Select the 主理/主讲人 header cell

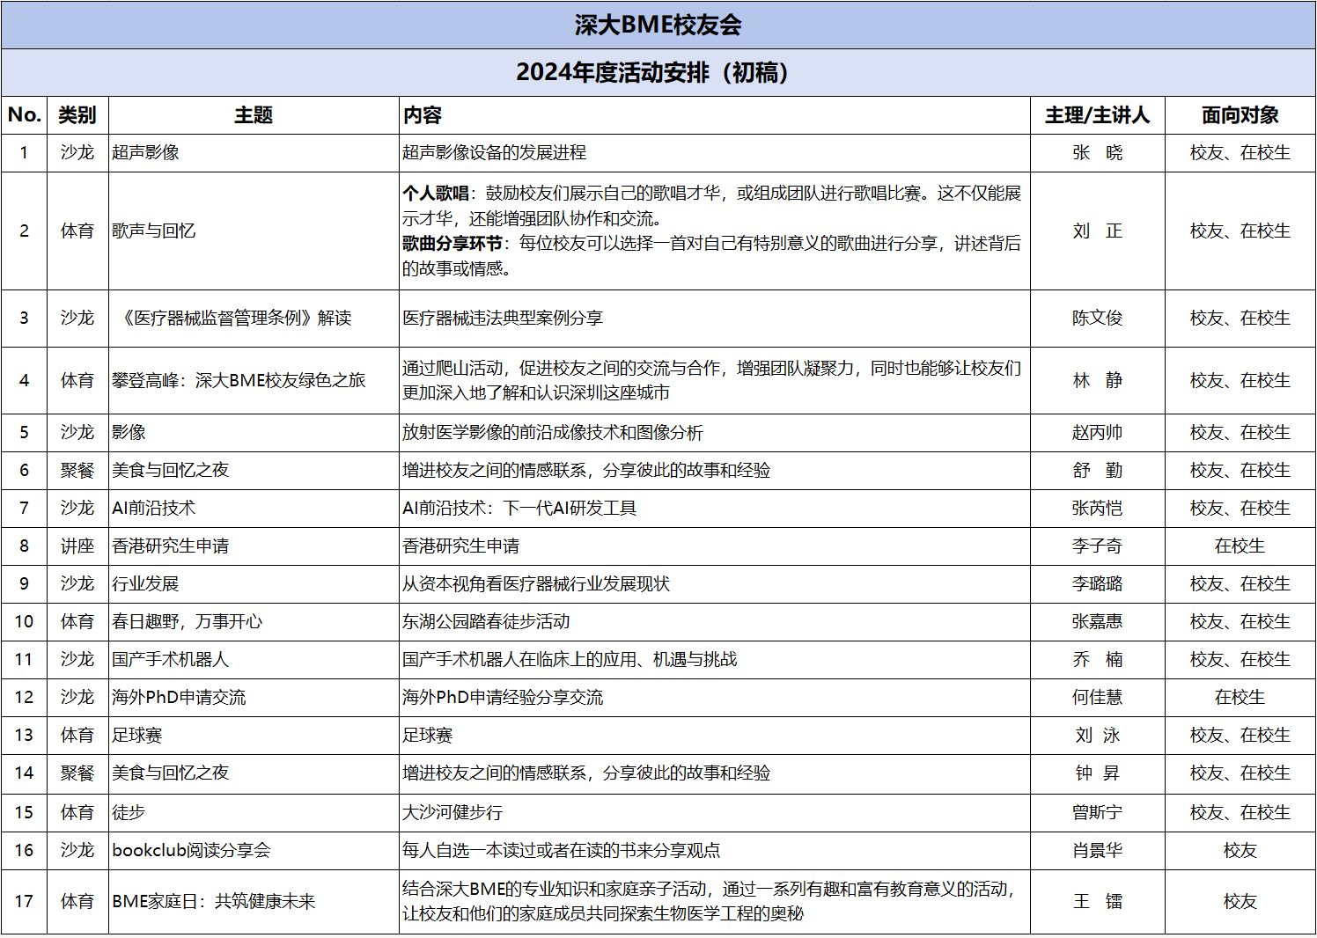[x=1097, y=115]
